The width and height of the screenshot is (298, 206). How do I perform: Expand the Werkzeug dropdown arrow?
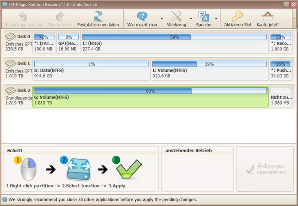click(191, 19)
